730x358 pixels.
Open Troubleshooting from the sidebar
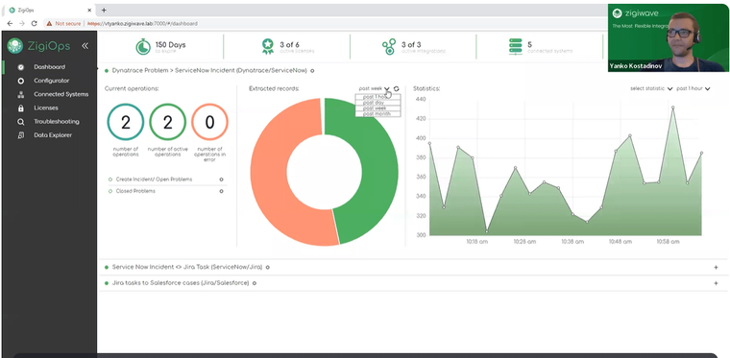tap(56, 121)
